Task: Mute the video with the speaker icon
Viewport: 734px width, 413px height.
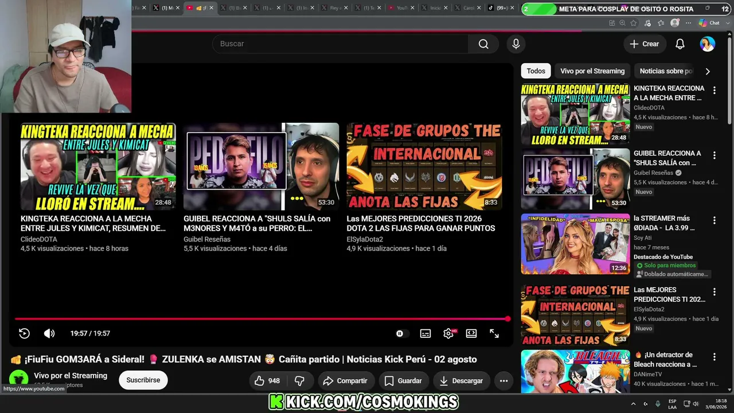Action: pos(49,333)
